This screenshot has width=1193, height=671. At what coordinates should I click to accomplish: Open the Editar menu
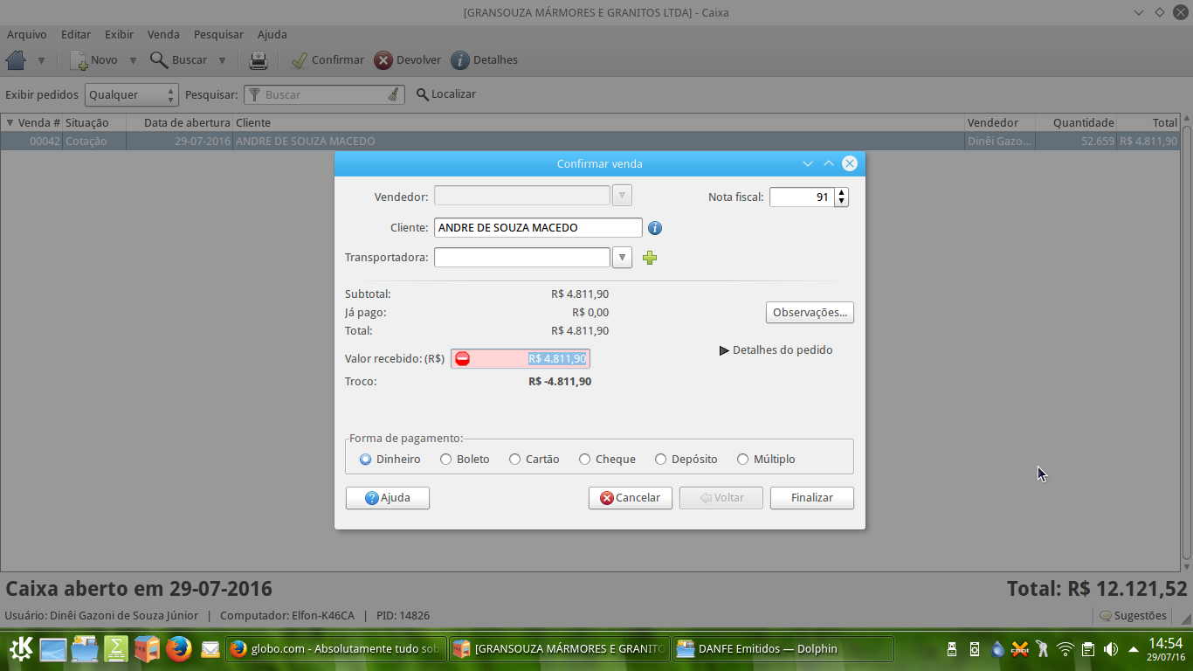(x=76, y=35)
